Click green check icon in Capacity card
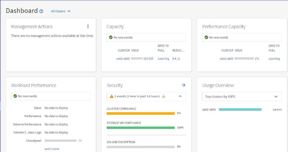 coord(111,37)
